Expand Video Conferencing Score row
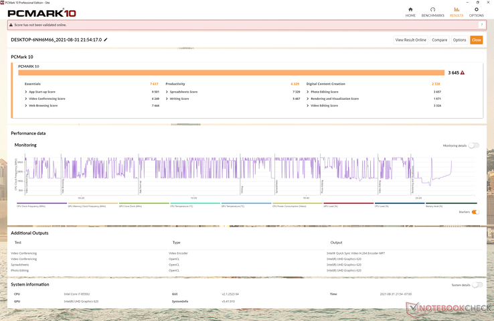The height and width of the screenshot is (321, 494). click(26, 99)
